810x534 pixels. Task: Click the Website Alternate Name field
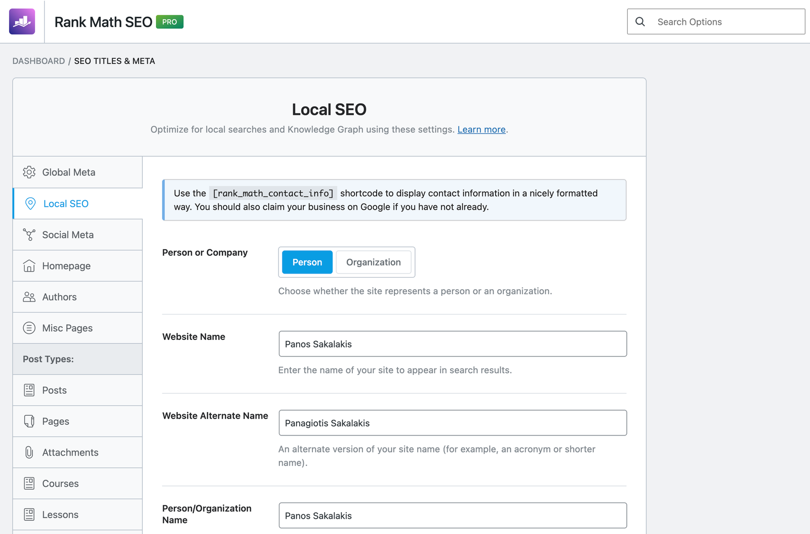(453, 423)
